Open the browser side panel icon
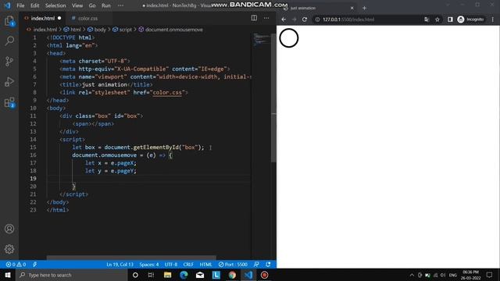The height and width of the screenshot is (281, 500). point(450,20)
